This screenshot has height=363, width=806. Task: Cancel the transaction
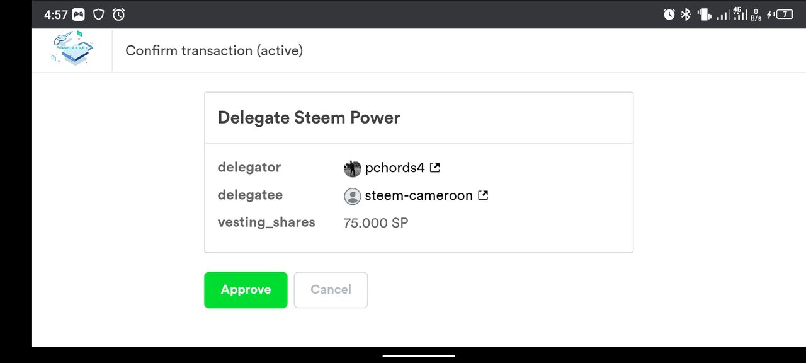tap(331, 290)
